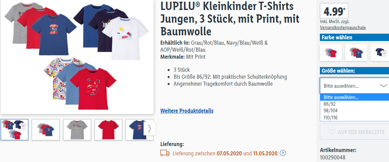View the grey-red-blue set thumbnail
The height and width of the screenshot is (162, 389).
coord(46,130)
